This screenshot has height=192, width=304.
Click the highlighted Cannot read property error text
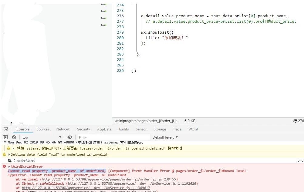tap(57, 171)
